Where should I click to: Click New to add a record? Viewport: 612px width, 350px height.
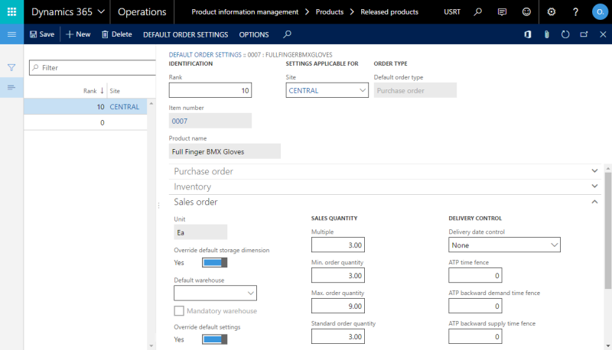[78, 34]
